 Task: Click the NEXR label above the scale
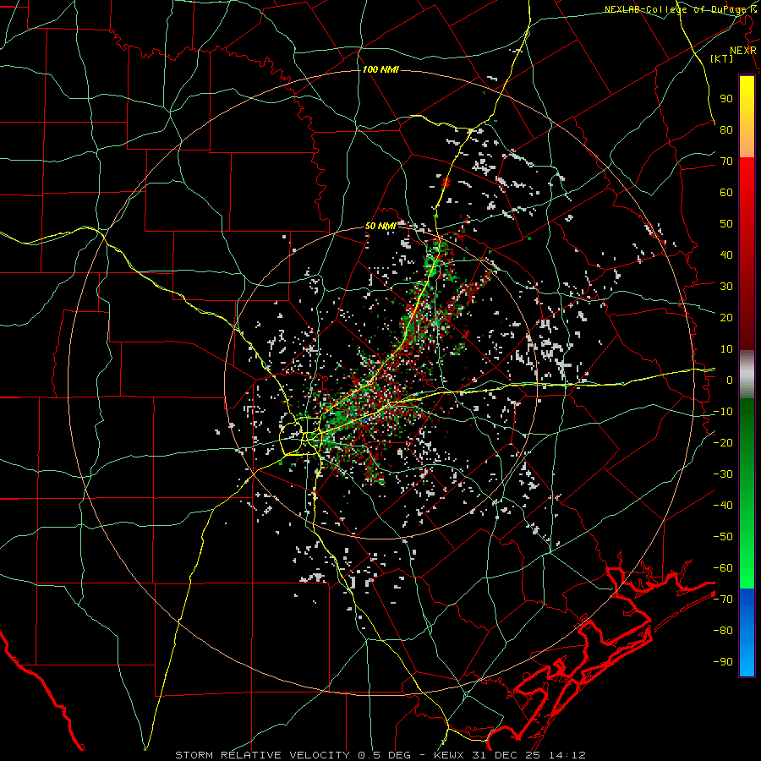click(x=743, y=51)
